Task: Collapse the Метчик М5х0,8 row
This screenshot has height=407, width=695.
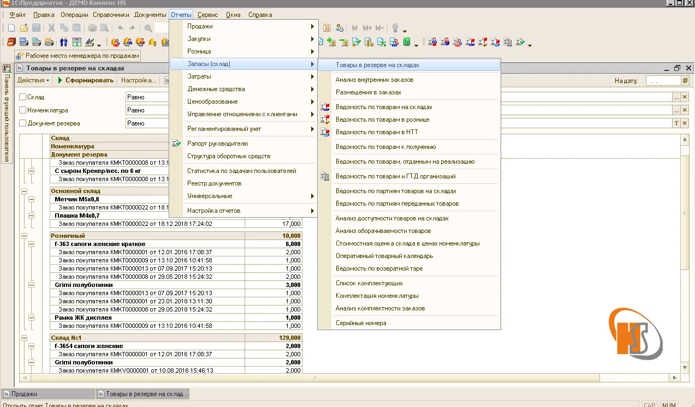Action: (31, 200)
